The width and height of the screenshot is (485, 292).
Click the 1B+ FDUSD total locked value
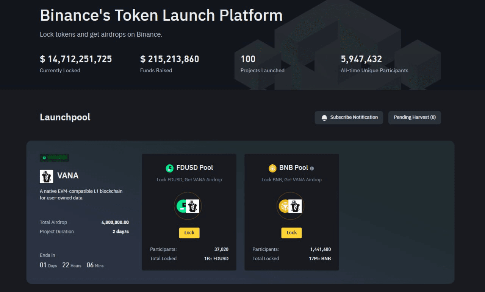pyautogui.click(x=216, y=259)
